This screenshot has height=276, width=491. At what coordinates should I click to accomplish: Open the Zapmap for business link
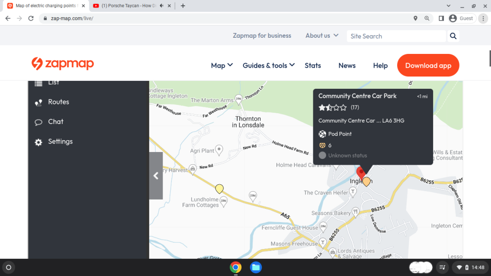coord(262,36)
